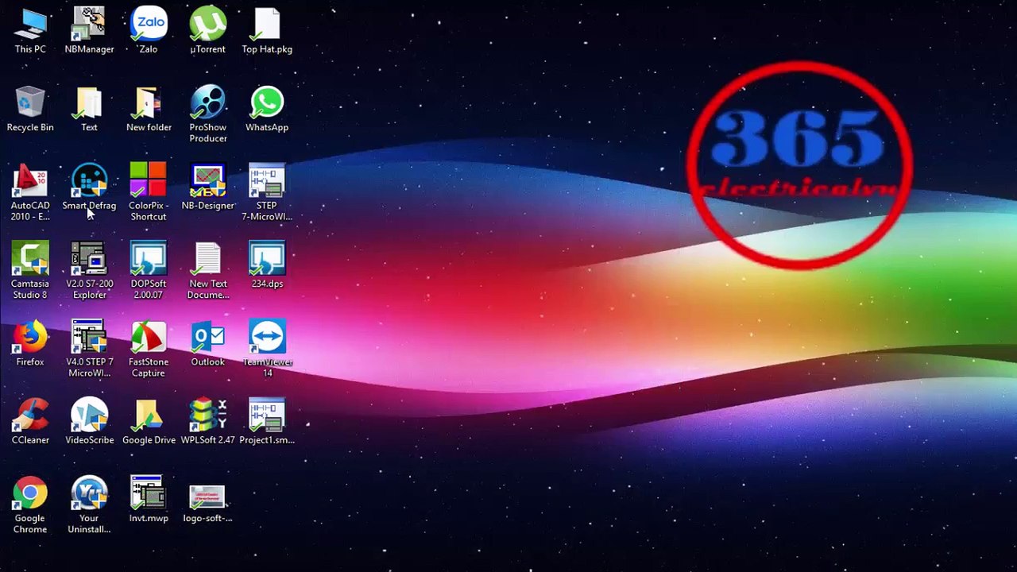Launch ProShow Producer
Image resolution: width=1017 pixels, height=572 pixels.
click(x=207, y=114)
